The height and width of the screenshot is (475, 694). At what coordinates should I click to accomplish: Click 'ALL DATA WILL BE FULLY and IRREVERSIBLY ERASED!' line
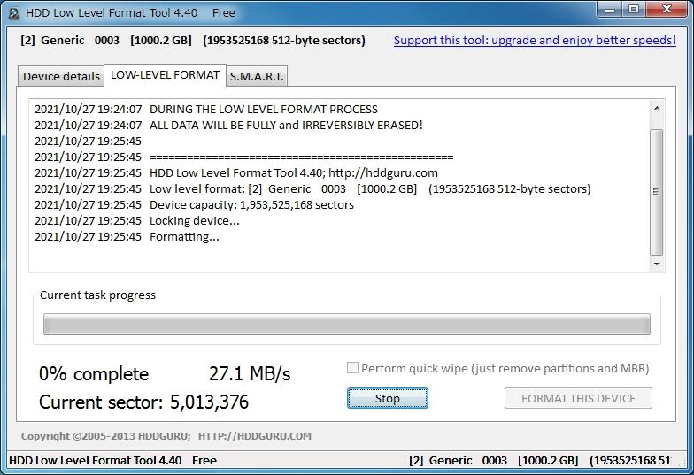coord(228,126)
